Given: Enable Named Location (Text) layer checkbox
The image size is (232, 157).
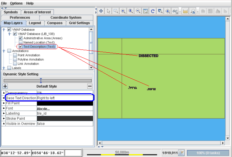Looking at the screenshot, I should tap(21, 42).
